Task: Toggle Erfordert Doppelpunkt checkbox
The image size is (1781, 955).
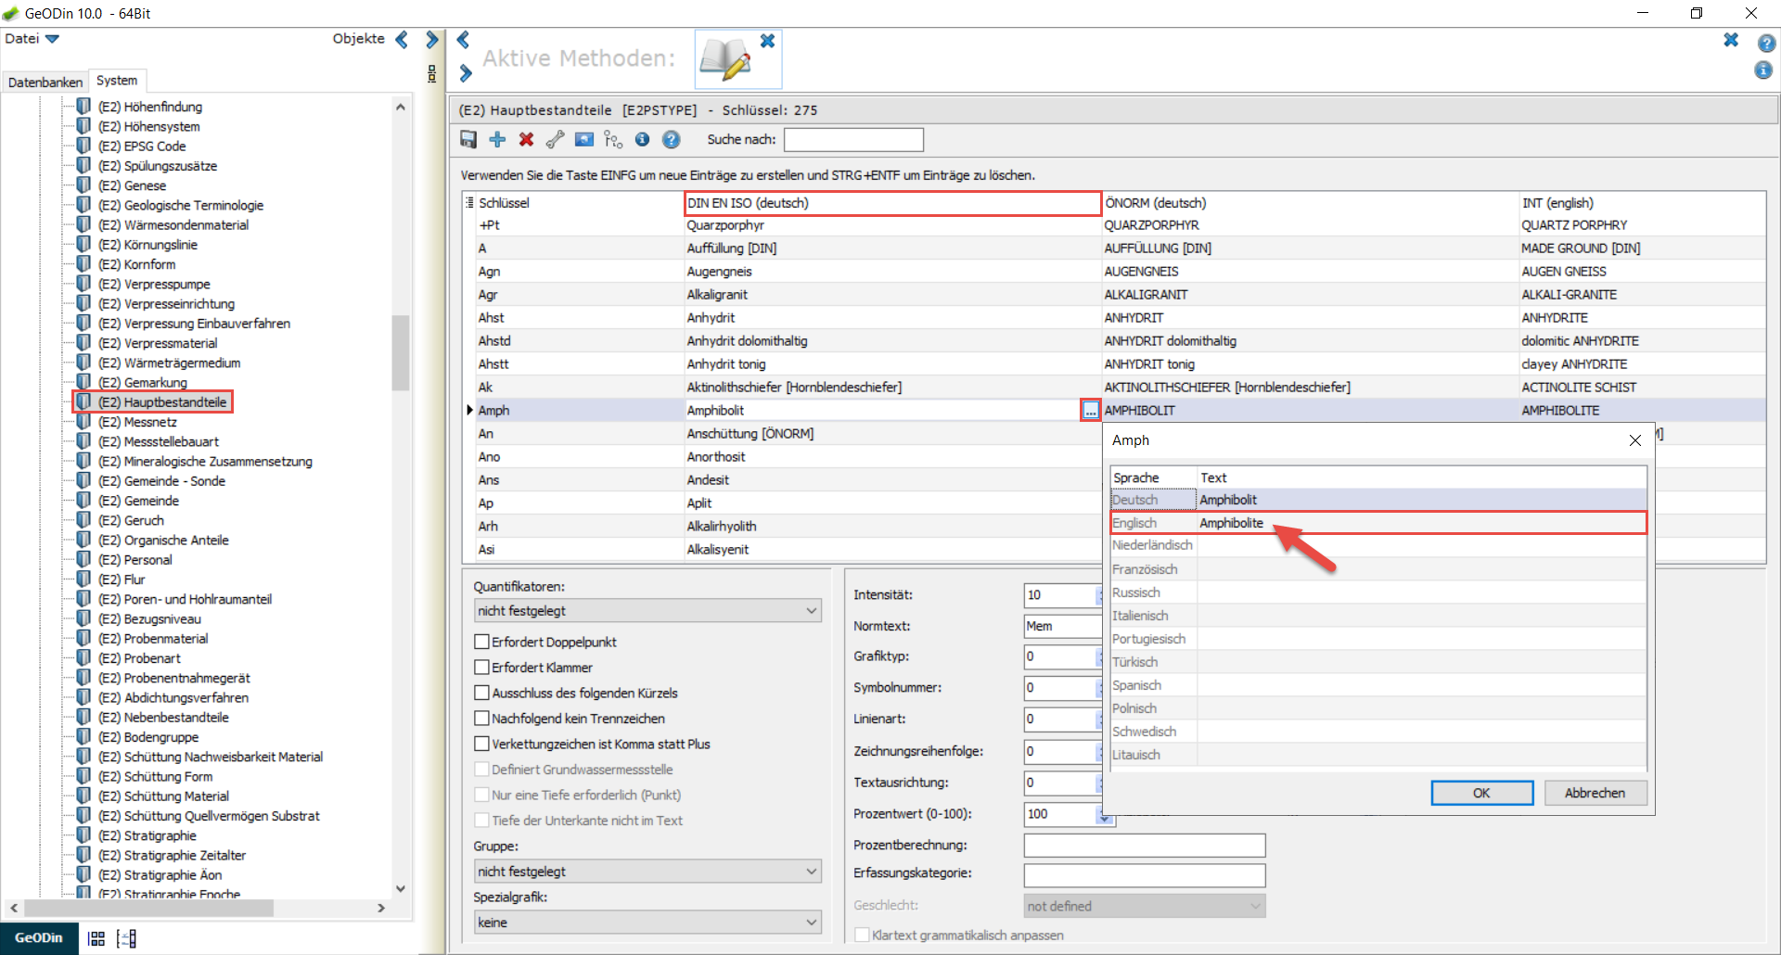Action: pos(481,642)
